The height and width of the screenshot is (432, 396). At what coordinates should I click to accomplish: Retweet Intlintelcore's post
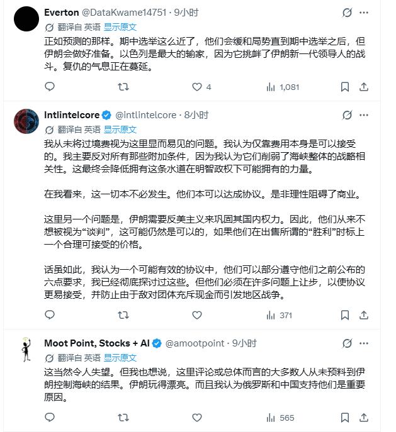123,315
